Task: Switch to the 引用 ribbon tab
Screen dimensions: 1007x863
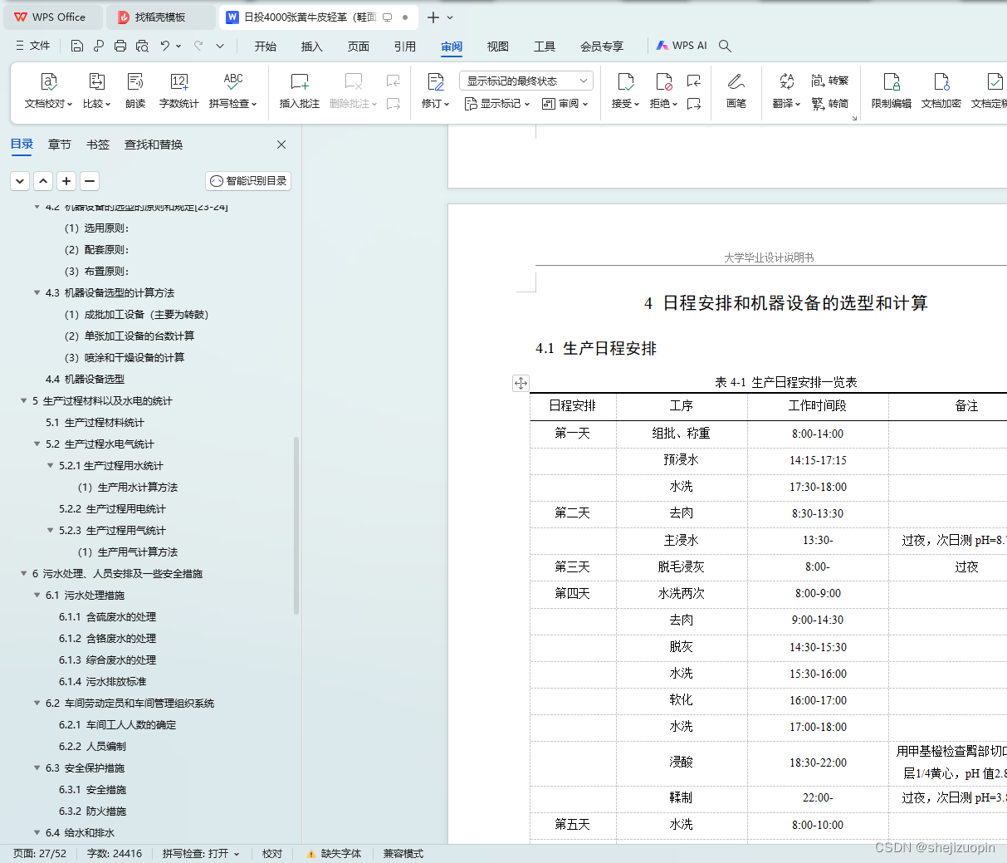Action: [405, 47]
